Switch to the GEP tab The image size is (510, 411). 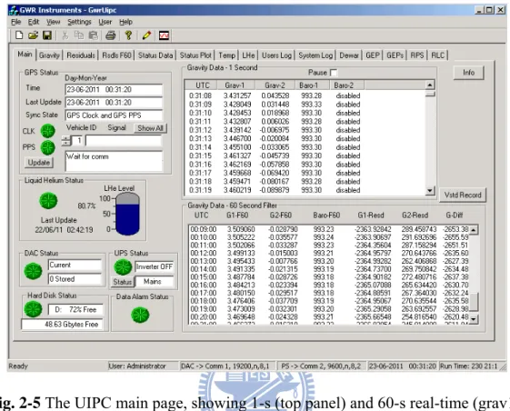[x=373, y=55]
